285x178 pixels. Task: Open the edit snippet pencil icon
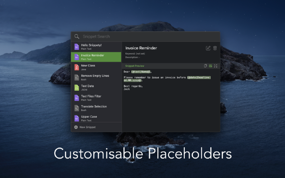coord(208,48)
